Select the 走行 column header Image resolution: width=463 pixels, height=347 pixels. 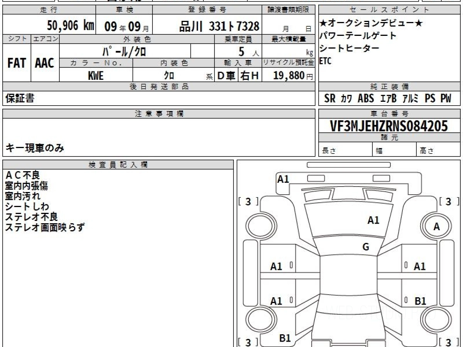[x=49, y=10]
